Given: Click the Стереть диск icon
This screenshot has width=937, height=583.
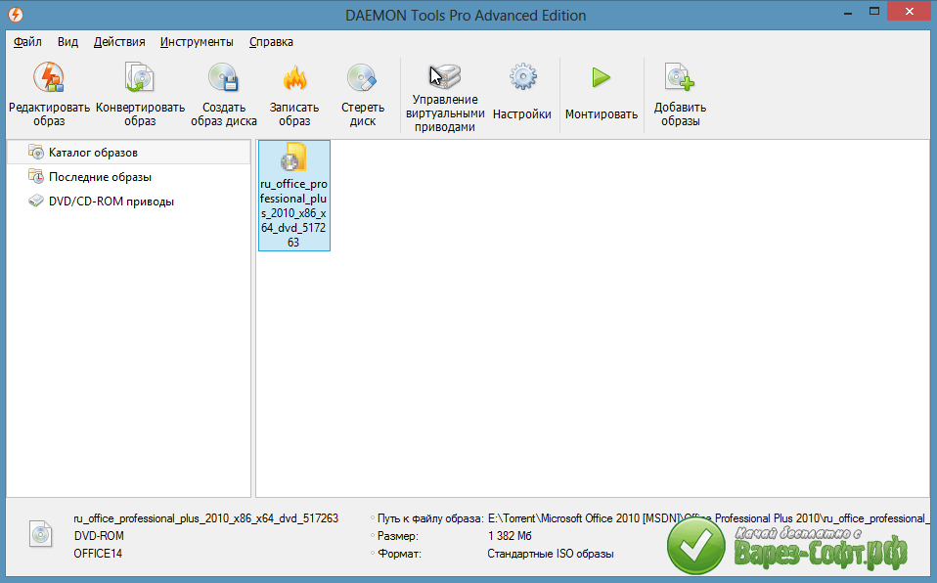Looking at the screenshot, I should pos(363,78).
